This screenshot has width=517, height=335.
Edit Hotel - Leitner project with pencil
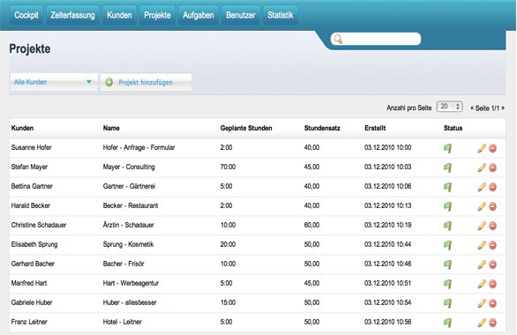[x=482, y=323]
